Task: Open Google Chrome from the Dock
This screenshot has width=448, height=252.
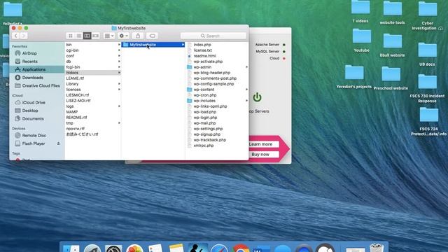Action: click(x=241, y=248)
